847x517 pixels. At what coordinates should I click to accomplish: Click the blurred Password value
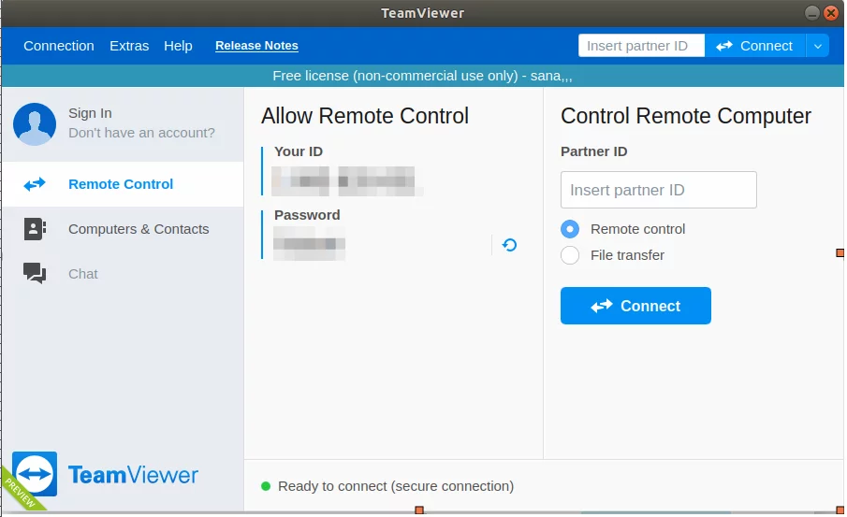pyautogui.click(x=309, y=244)
